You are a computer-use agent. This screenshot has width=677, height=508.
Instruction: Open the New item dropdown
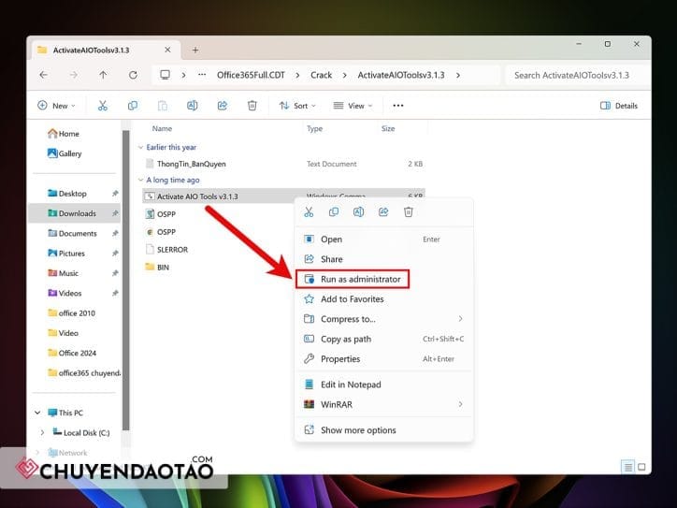click(56, 106)
